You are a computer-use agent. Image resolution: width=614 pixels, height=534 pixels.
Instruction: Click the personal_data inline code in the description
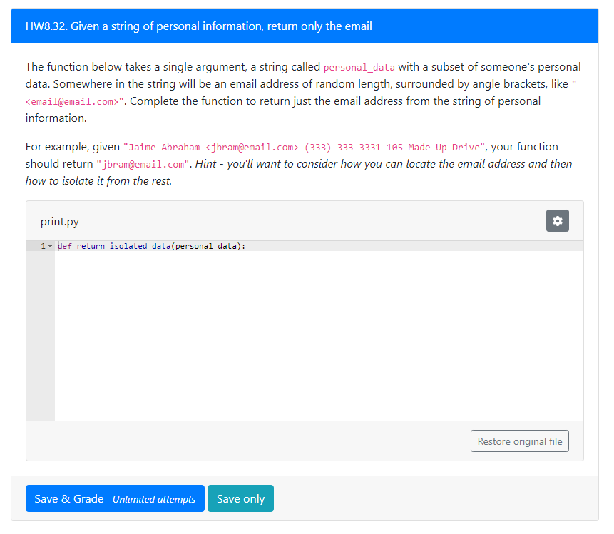359,67
